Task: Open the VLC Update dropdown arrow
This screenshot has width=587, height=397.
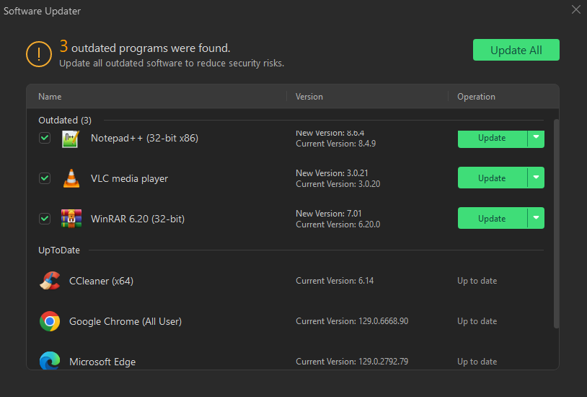Action: (536, 178)
